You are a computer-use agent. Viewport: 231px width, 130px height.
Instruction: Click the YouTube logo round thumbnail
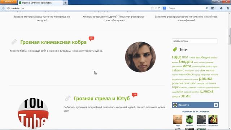click(33, 113)
